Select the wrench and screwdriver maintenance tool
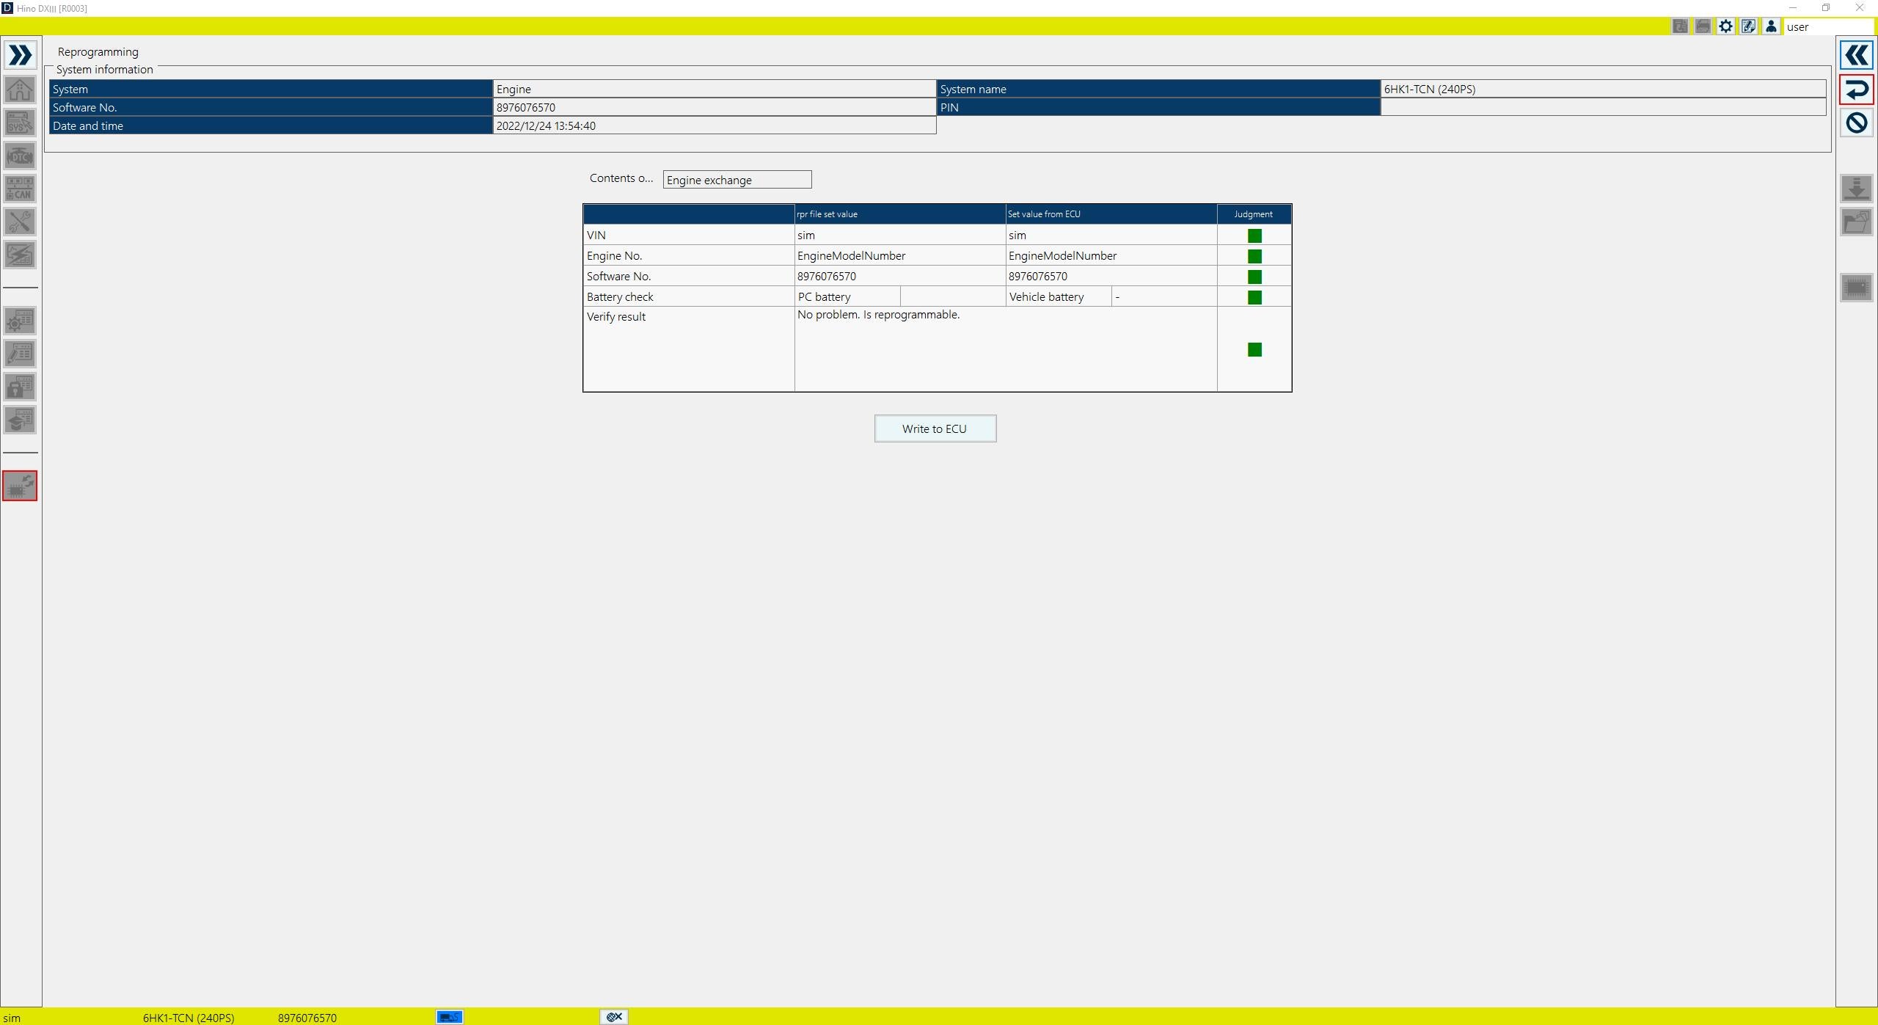Image resolution: width=1878 pixels, height=1025 pixels. click(x=21, y=222)
